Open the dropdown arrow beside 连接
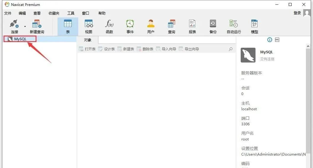313x168 pixels. 25,27
